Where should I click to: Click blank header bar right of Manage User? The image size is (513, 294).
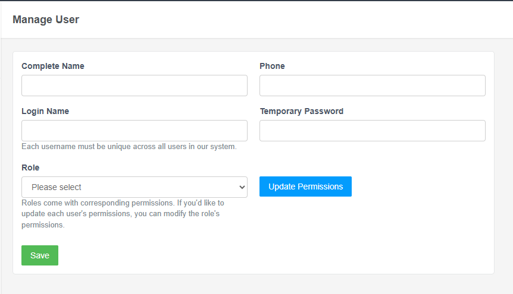click(298, 20)
